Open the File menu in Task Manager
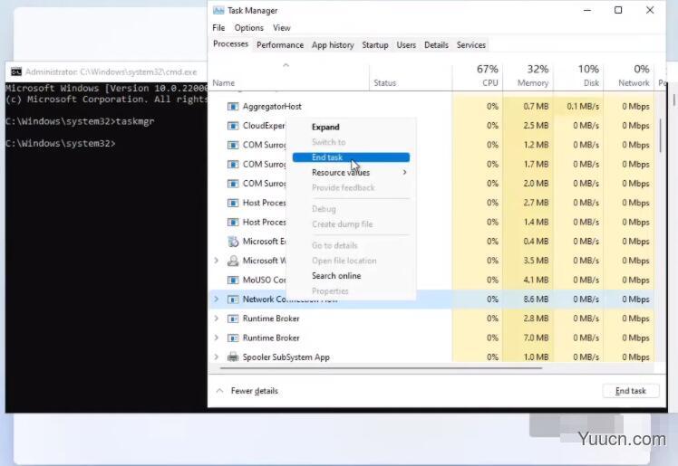 (218, 28)
